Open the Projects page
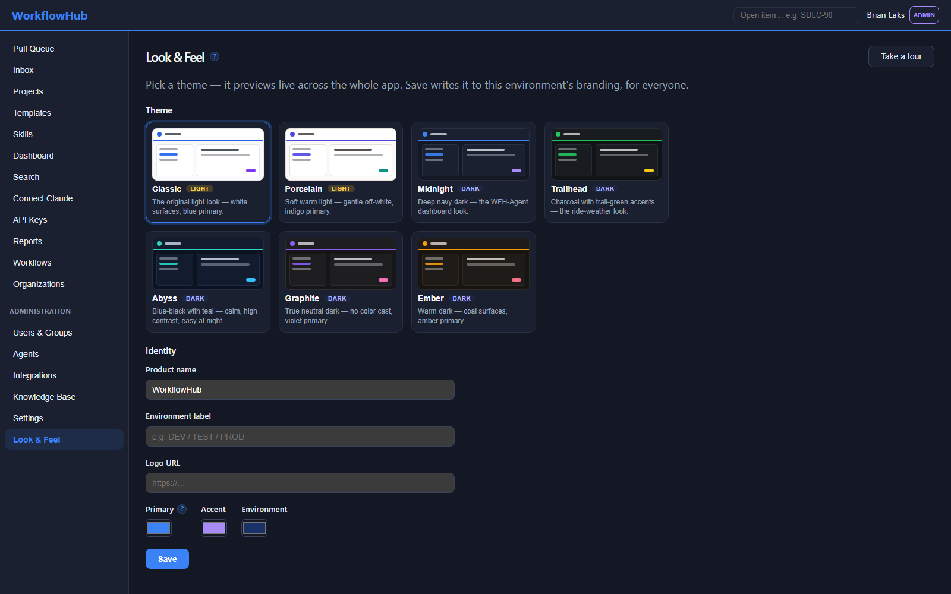The width and height of the screenshot is (951, 594). [x=64, y=91]
